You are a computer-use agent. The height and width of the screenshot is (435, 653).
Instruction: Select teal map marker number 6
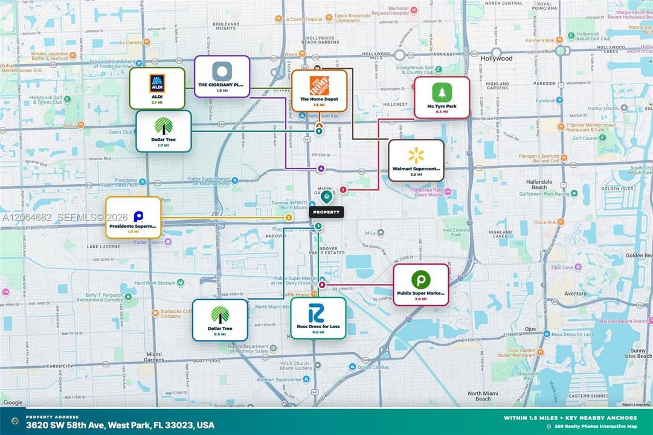(319, 131)
